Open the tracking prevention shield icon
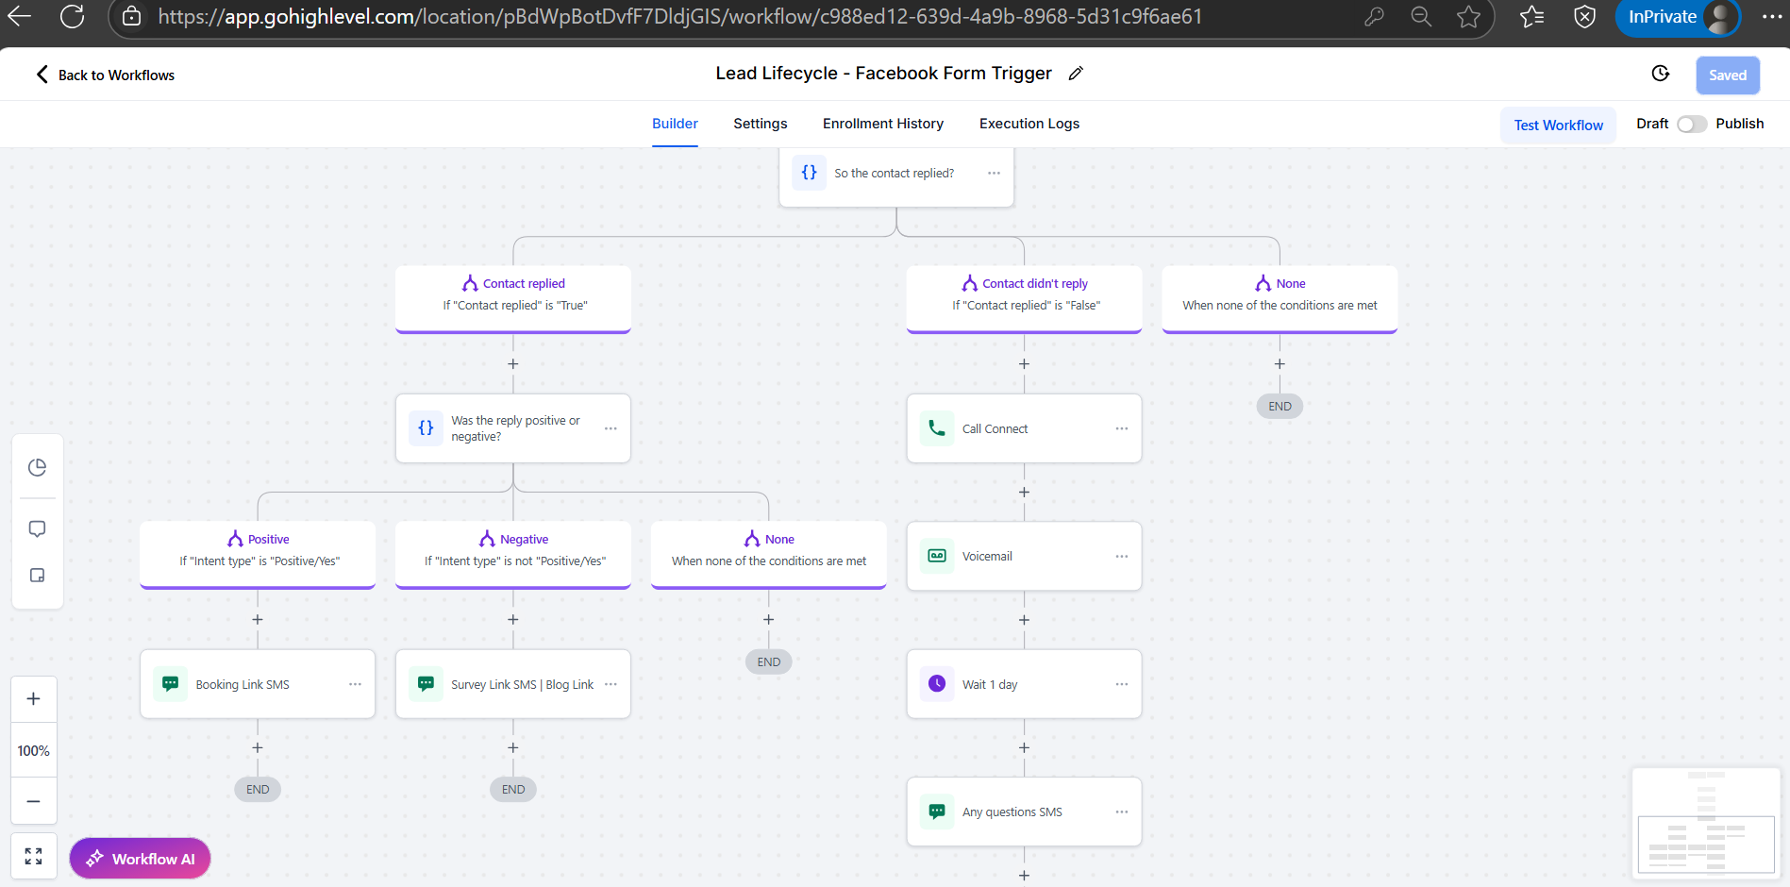This screenshot has height=887, width=1790. click(1585, 16)
